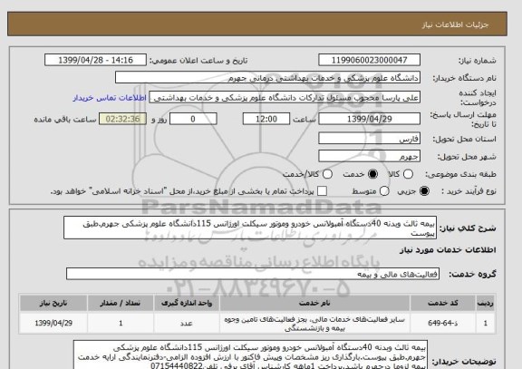Screen dimensions: 522x369
Task: Click the remaining time countdown 02:32:36
Action: point(123,119)
